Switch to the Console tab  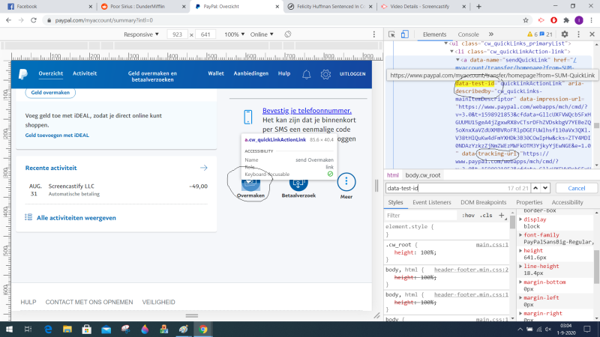[x=468, y=34]
